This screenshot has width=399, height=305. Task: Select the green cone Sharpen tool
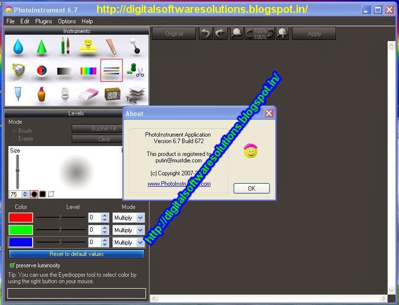(42, 47)
